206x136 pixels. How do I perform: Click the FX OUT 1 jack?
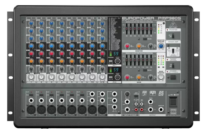pyautogui.click(x=115, y=94)
